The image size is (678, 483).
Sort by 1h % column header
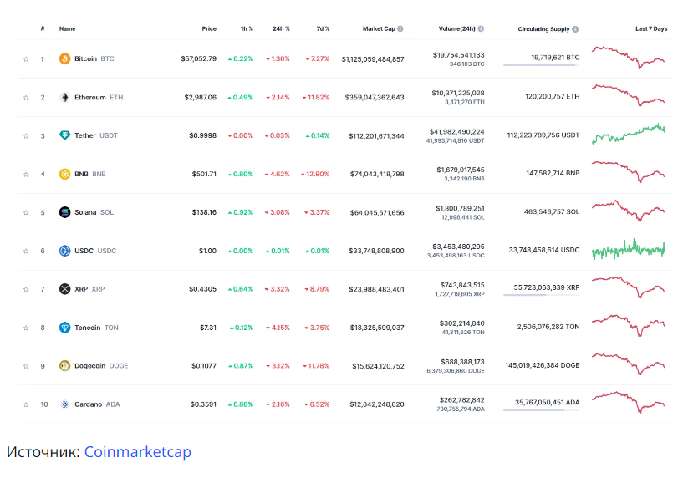(x=247, y=29)
